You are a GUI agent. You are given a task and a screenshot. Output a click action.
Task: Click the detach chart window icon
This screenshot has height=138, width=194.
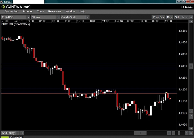tap(191, 17)
